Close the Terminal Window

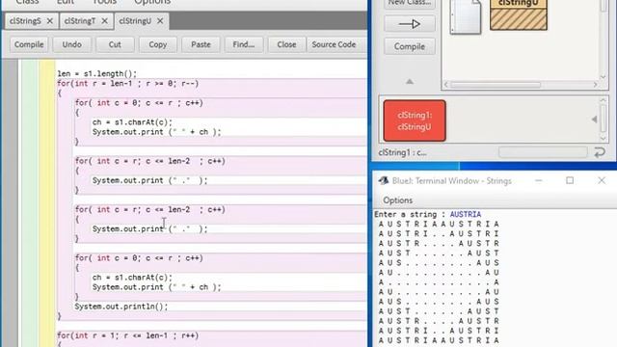click(602, 180)
